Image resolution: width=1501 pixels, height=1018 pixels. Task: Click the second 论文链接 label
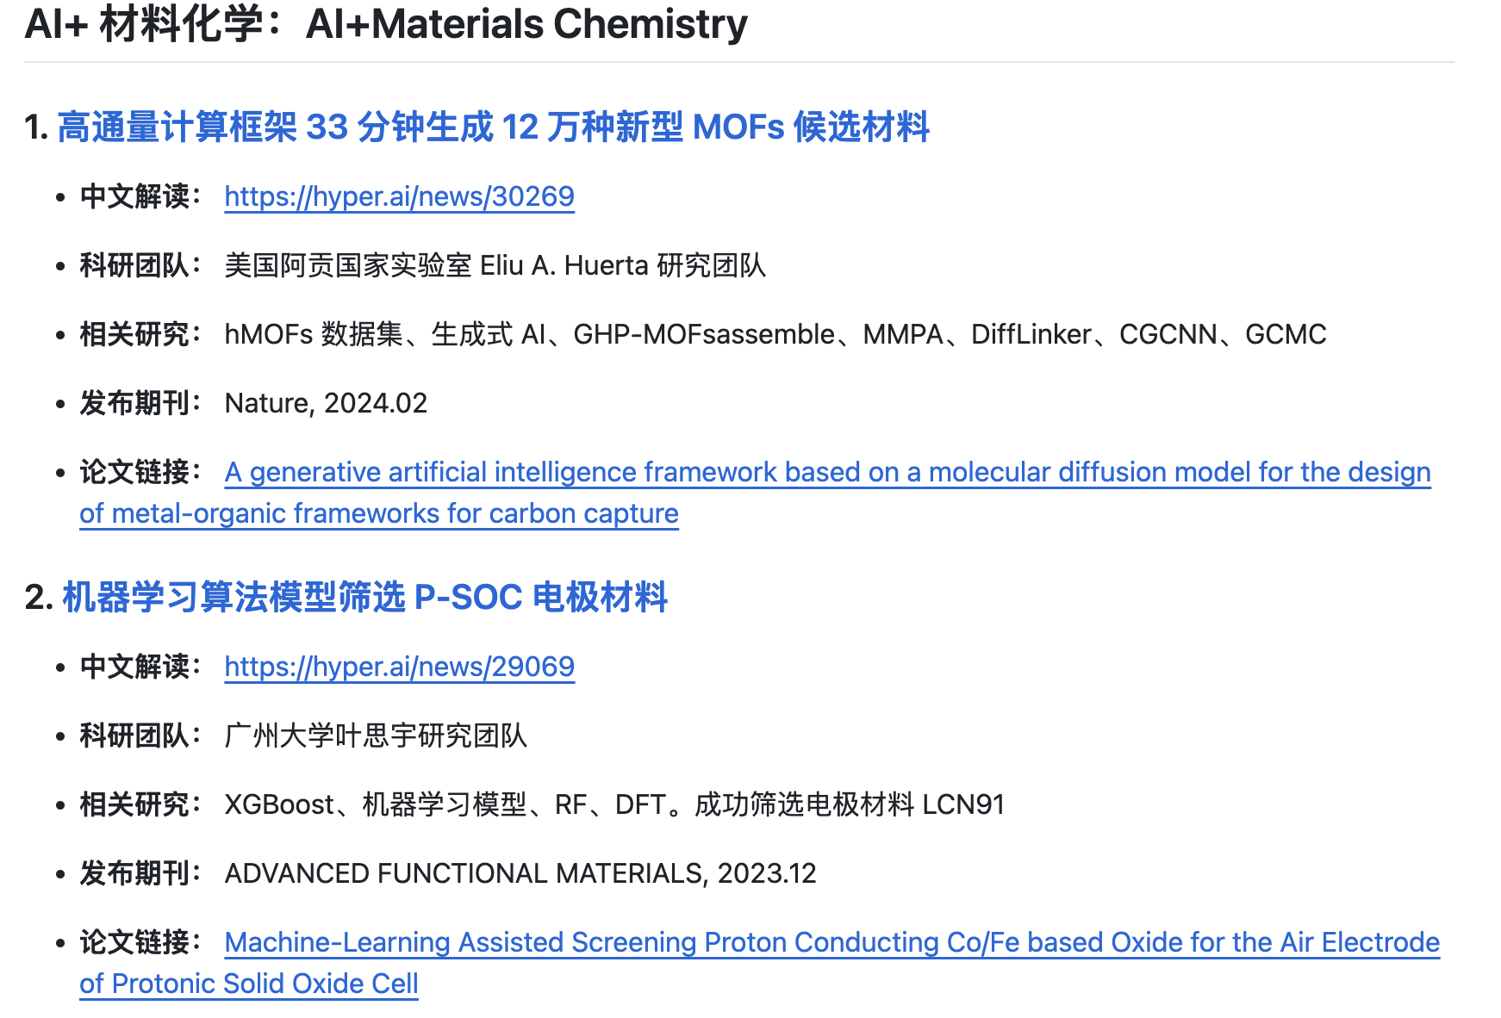(x=134, y=942)
